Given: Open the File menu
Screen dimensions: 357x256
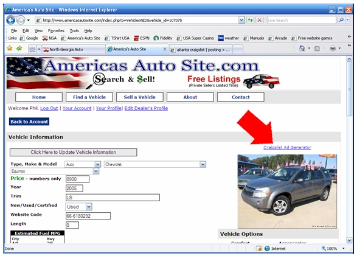Looking at the screenshot, I should (14, 31).
